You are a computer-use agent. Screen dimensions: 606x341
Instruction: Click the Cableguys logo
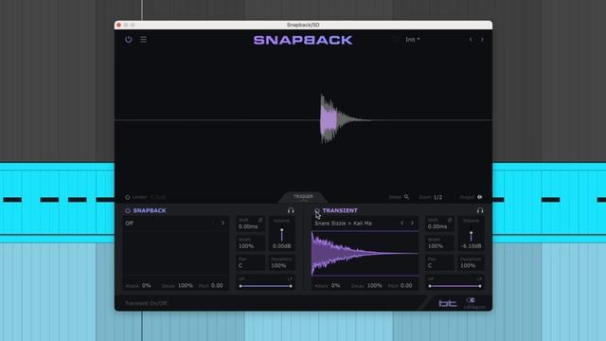(x=473, y=303)
